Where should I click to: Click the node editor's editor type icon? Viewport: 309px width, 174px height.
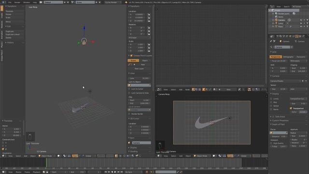159,89
